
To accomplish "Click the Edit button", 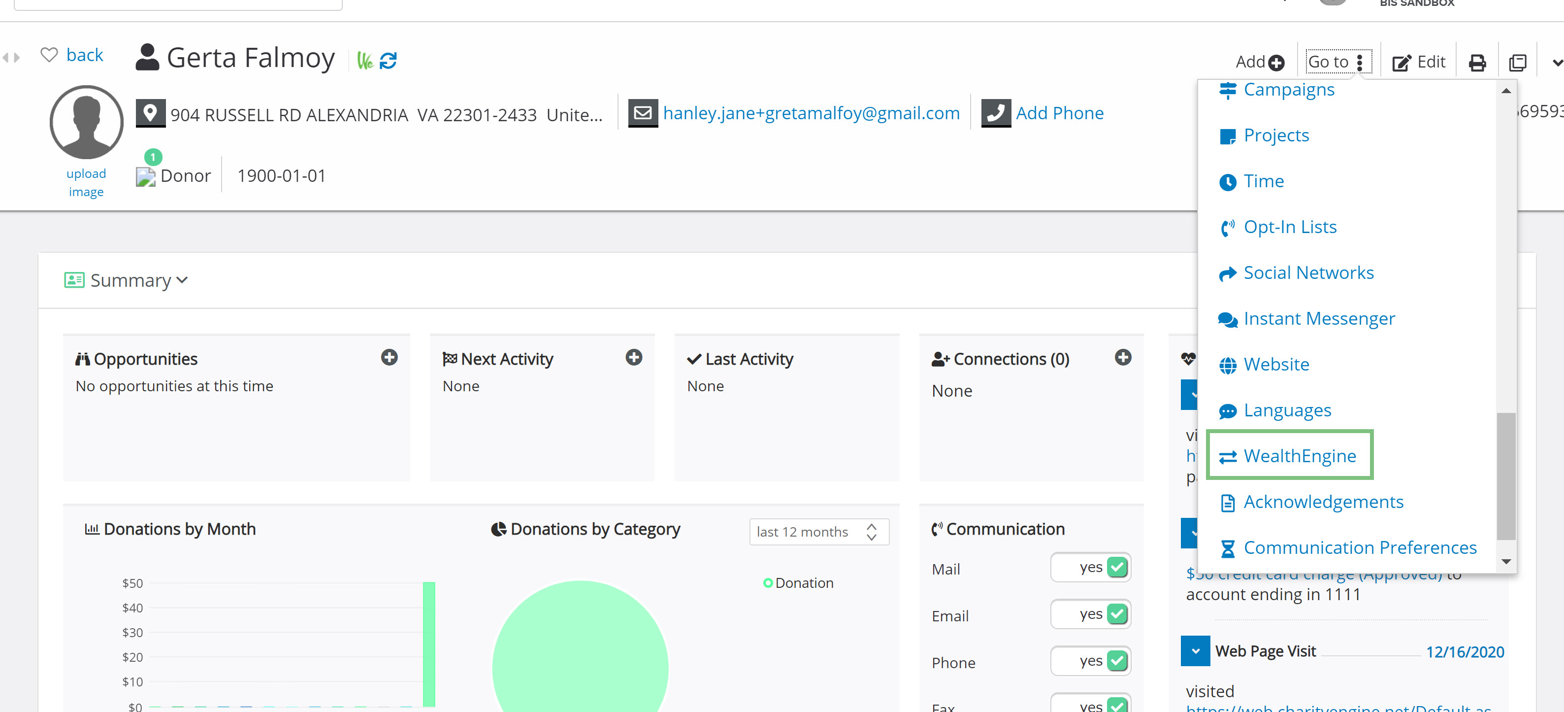I will pyautogui.click(x=1418, y=62).
